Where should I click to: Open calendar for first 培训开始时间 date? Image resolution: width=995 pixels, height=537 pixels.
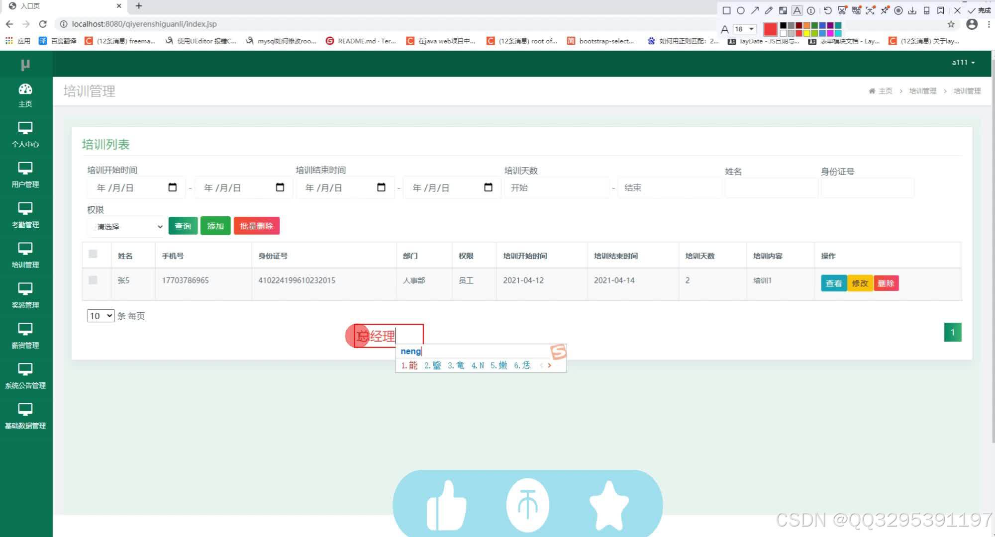coord(173,187)
